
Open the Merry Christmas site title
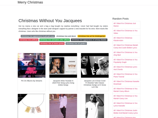30,2
